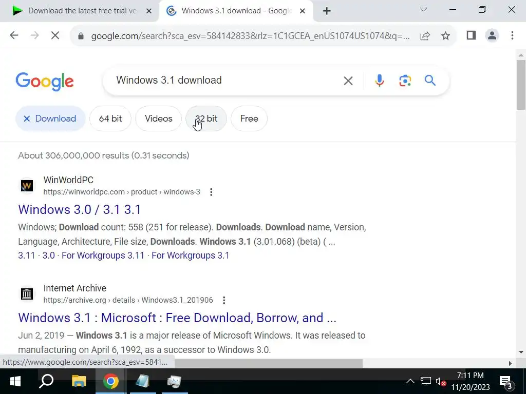
Task: Open Windows taskbar search
Action: tap(46, 381)
